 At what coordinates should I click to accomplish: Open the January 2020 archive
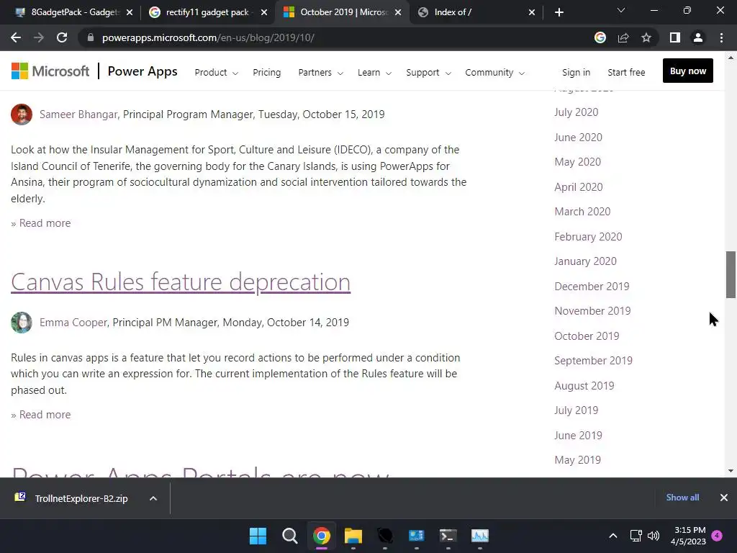585,261
